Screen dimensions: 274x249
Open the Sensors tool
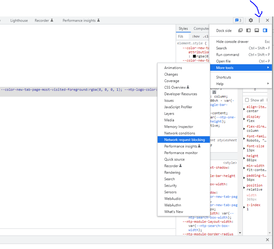coord(184,192)
